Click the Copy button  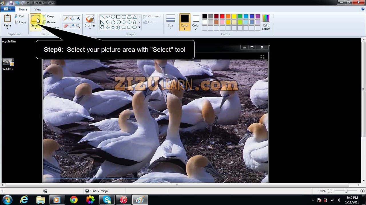click(x=20, y=22)
